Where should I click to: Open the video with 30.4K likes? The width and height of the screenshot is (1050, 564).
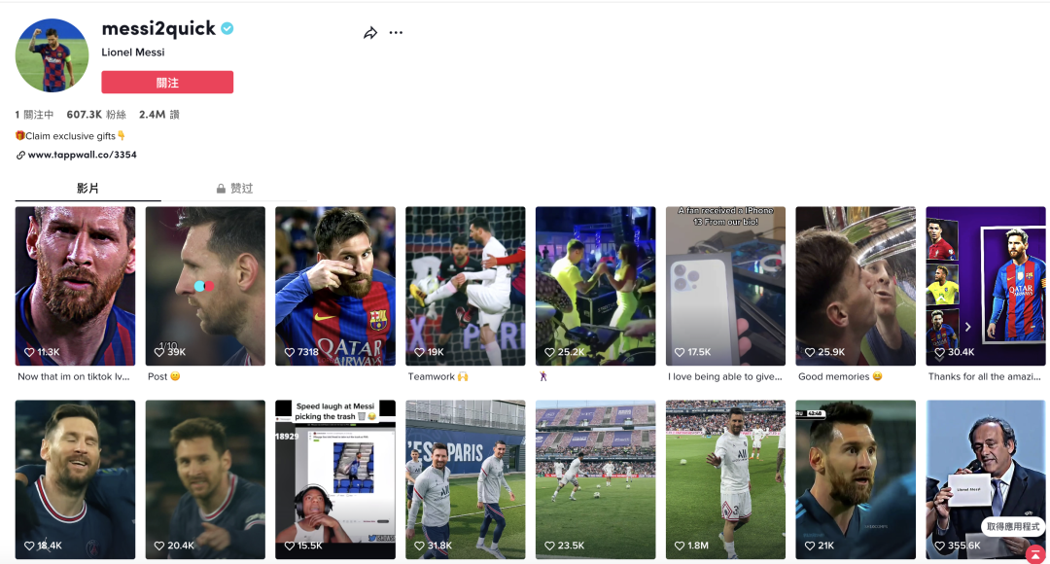click(986, 286)
